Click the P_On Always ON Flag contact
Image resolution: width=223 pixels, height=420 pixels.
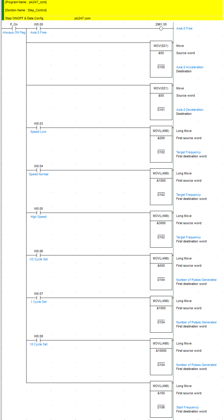click(x=14, y=29)
